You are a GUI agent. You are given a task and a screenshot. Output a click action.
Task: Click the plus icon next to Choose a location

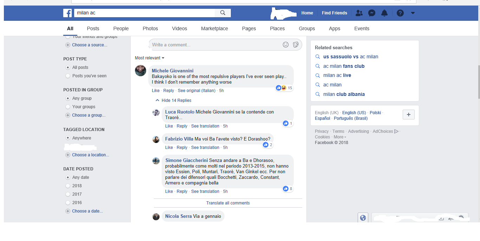click(x=68, y=155)
